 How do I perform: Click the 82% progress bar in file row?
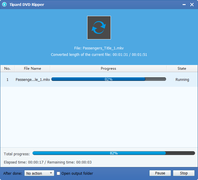coord(108,79)
